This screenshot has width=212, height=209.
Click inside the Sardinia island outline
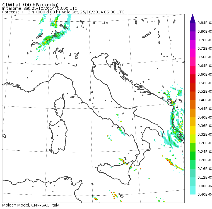point(58,137)
